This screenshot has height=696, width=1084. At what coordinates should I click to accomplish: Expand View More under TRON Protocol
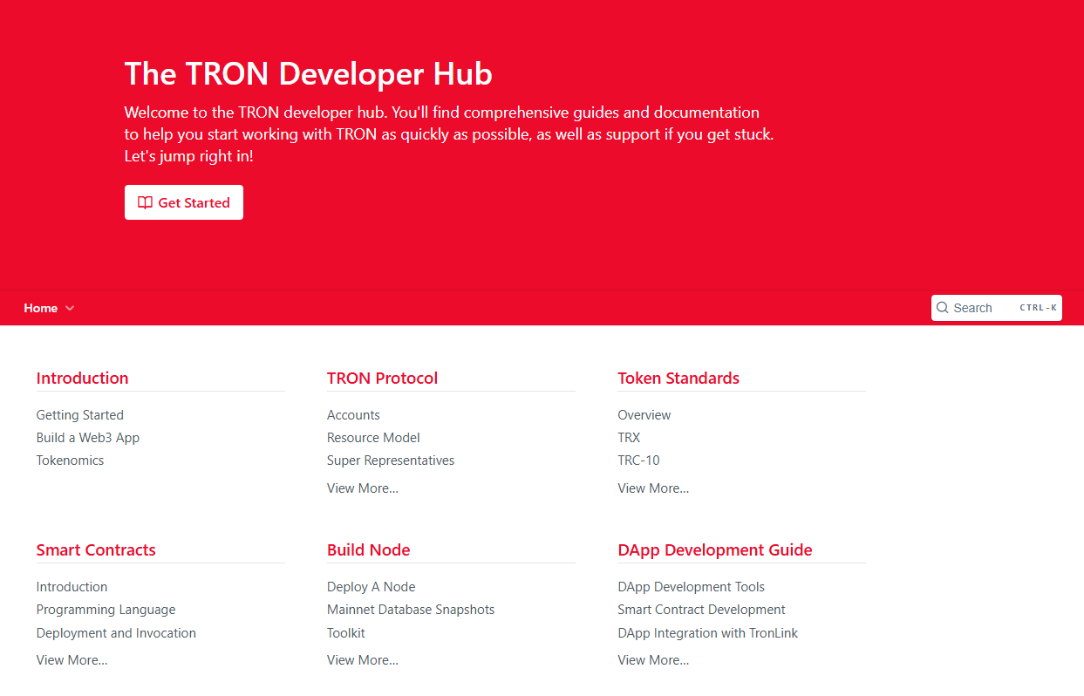click(363, 488)
